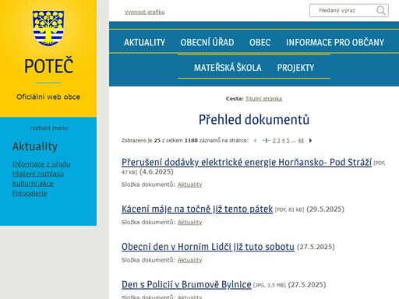Jump to last page 48 in pagination
Viewport: 399px width, 299px height.
pos(301,141)
